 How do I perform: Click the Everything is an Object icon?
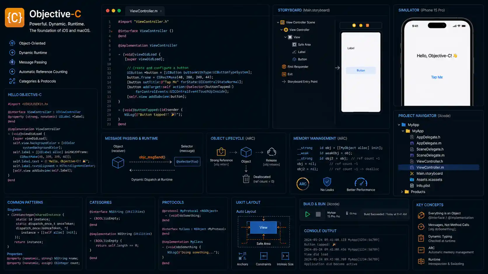421,215
